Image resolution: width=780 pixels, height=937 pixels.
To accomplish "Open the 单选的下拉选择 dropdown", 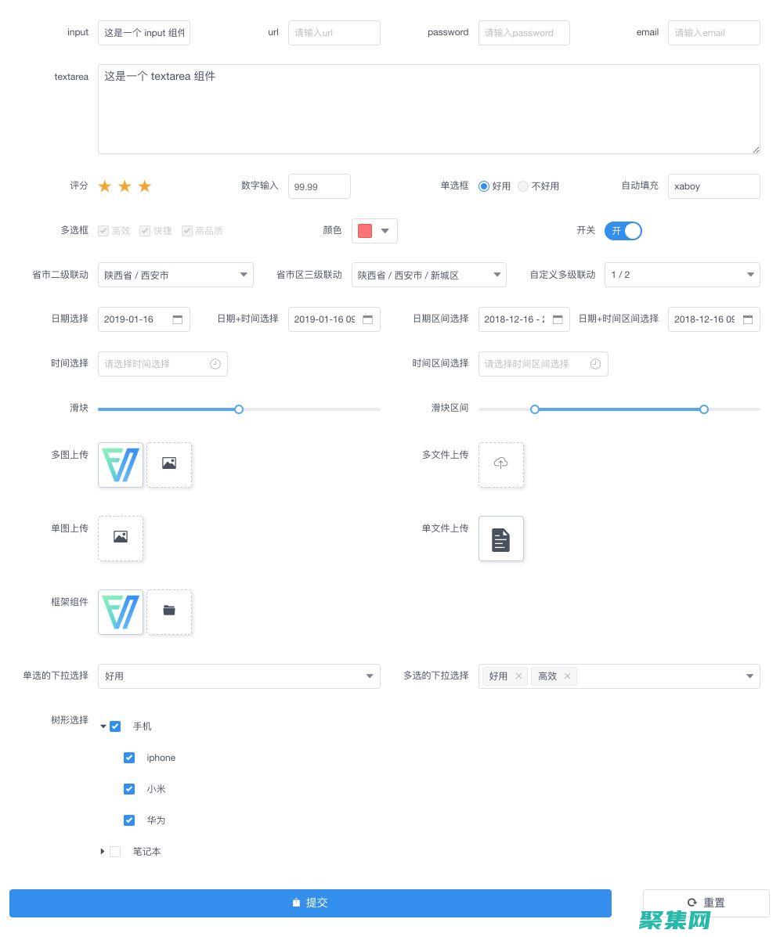I will coord(239,676).
